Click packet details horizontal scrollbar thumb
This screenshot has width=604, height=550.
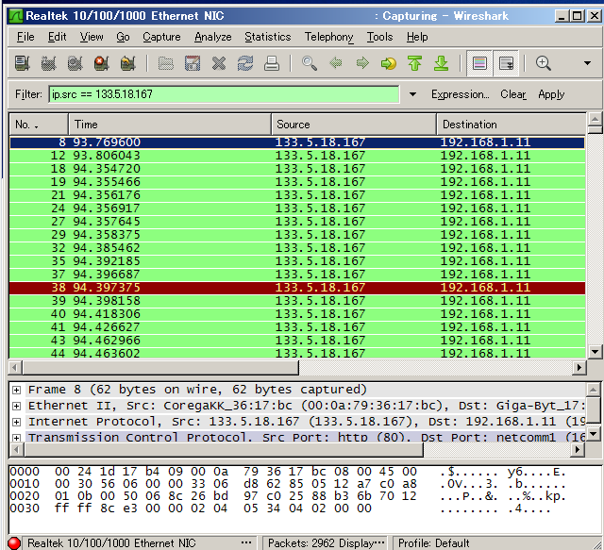(224, 449)
